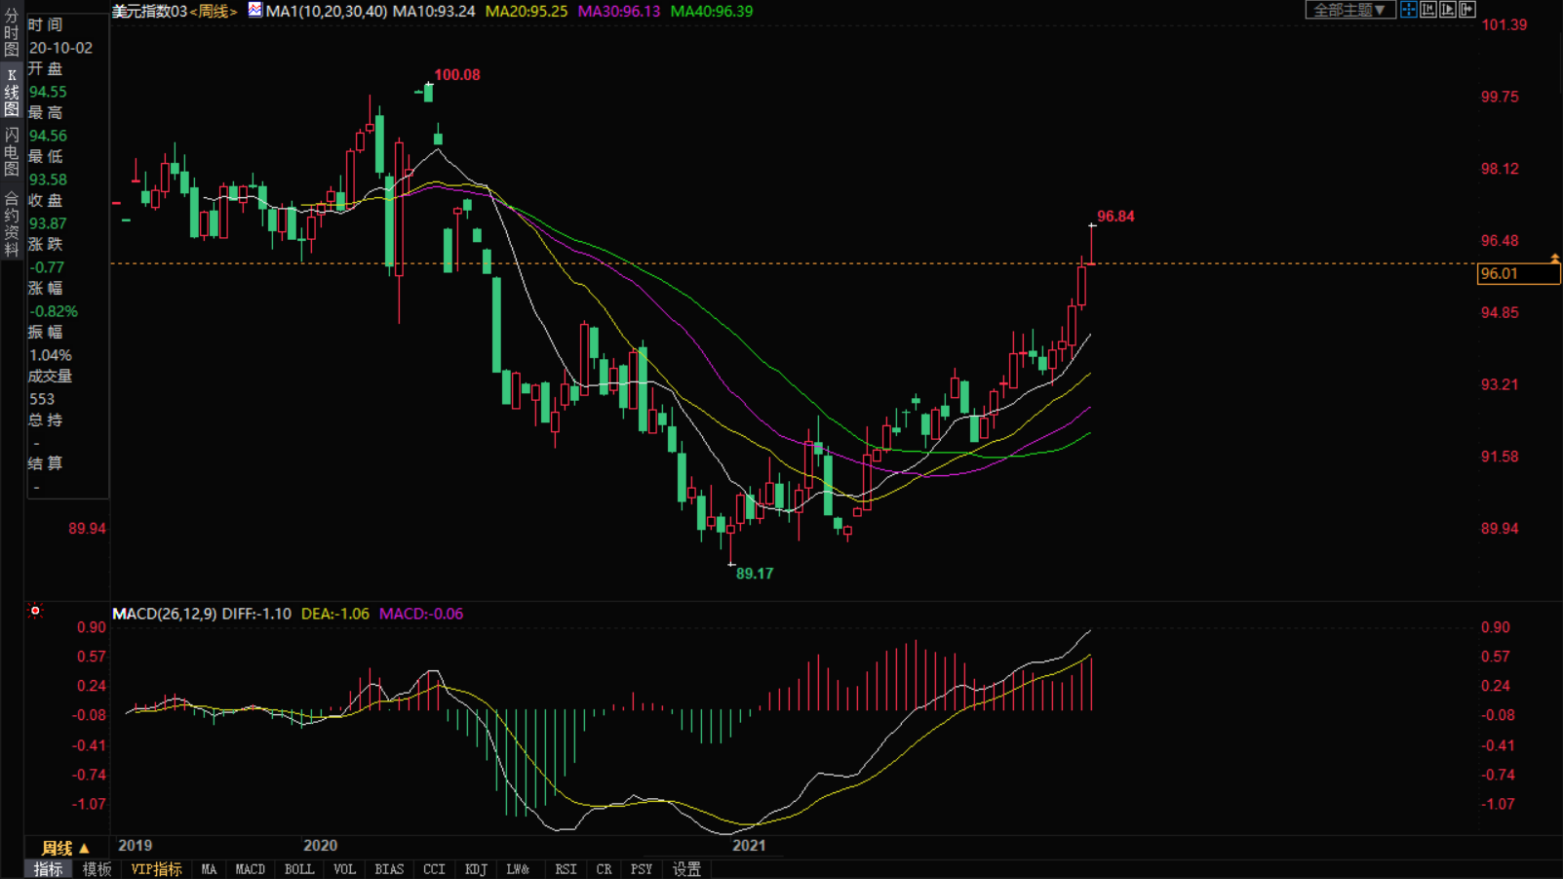Image resolution: width=1563 pixels, height=879 pixels.
Task: Open the 合约资料 side tab
Action: [12, 224]
